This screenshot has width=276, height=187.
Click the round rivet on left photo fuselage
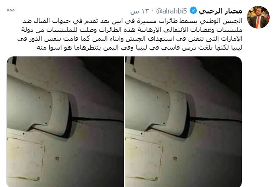click(x=57, y=158)
